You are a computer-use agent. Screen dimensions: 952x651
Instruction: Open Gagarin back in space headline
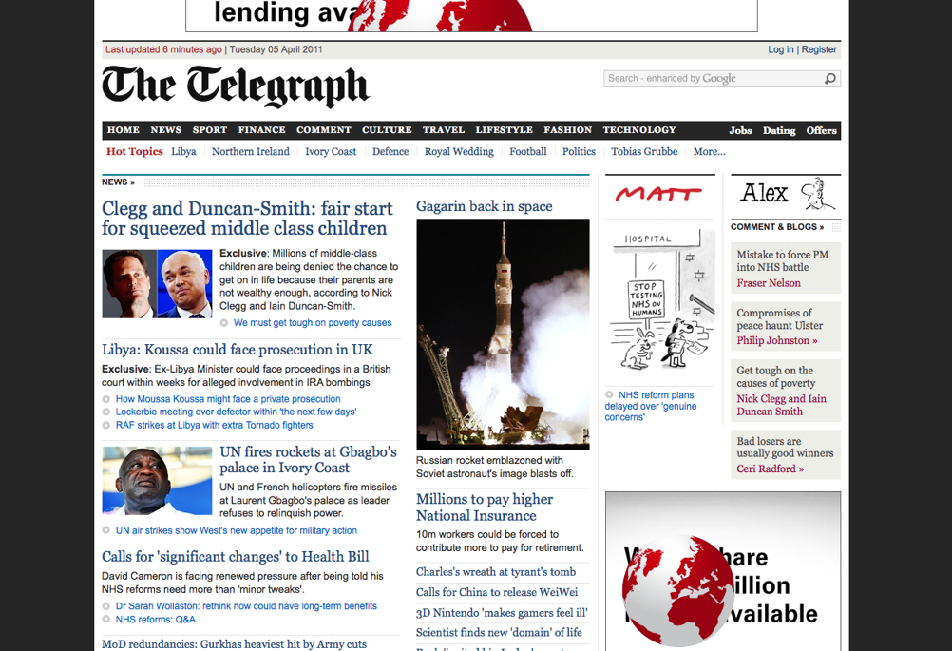(x=485, y=206)
